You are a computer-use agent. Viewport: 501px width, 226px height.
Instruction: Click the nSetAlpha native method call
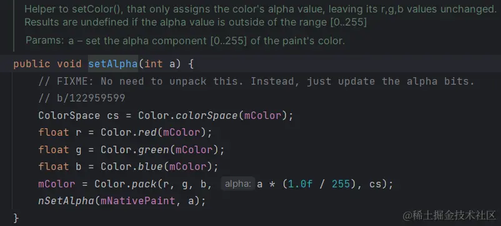click(66, 201)
